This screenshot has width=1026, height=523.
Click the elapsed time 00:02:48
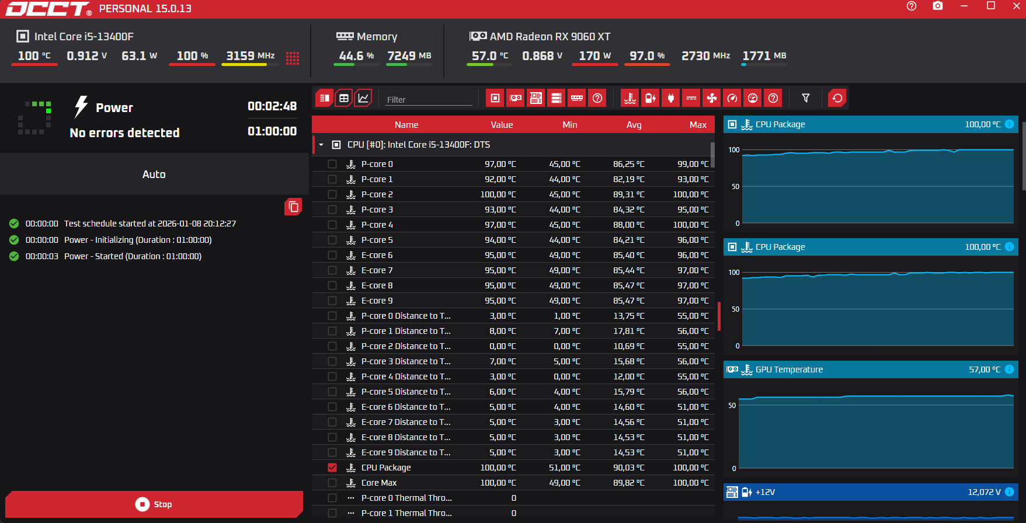tap(272, 106)
